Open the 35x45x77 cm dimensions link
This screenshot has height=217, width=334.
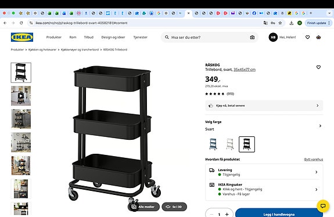coord(245,70)
